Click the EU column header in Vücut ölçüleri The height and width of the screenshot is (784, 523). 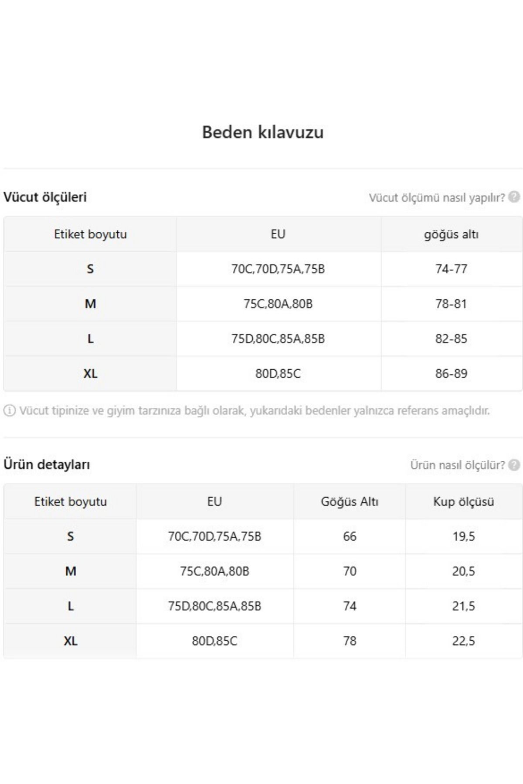[278, 234]
